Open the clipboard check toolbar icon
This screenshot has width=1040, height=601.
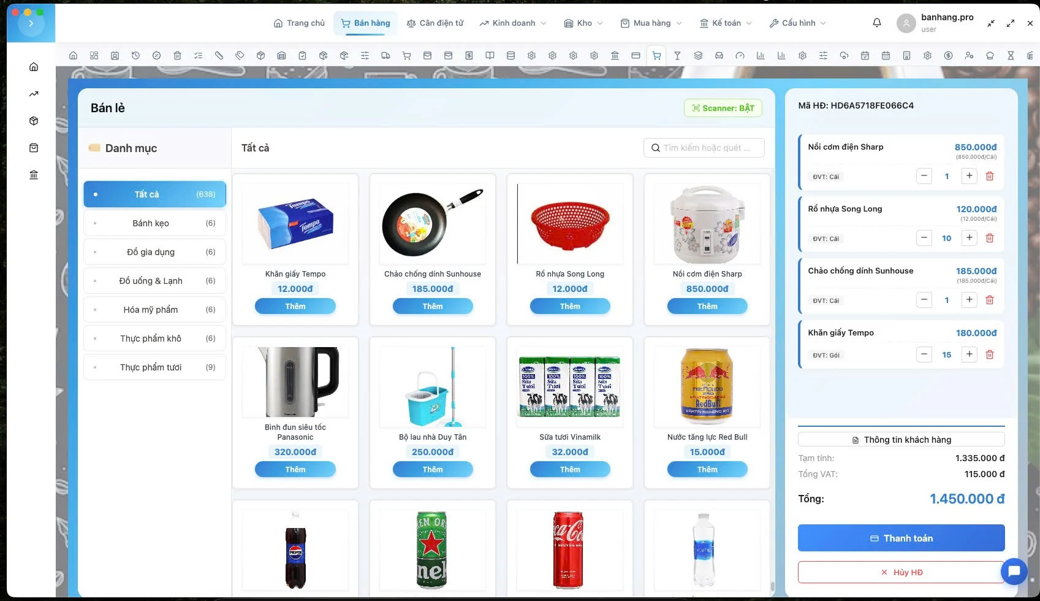302,55
